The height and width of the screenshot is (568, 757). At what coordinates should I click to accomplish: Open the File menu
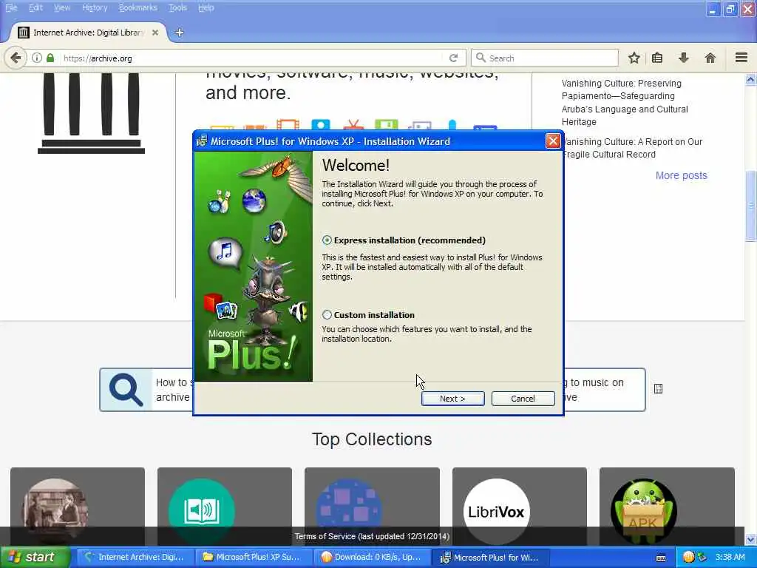11,7
